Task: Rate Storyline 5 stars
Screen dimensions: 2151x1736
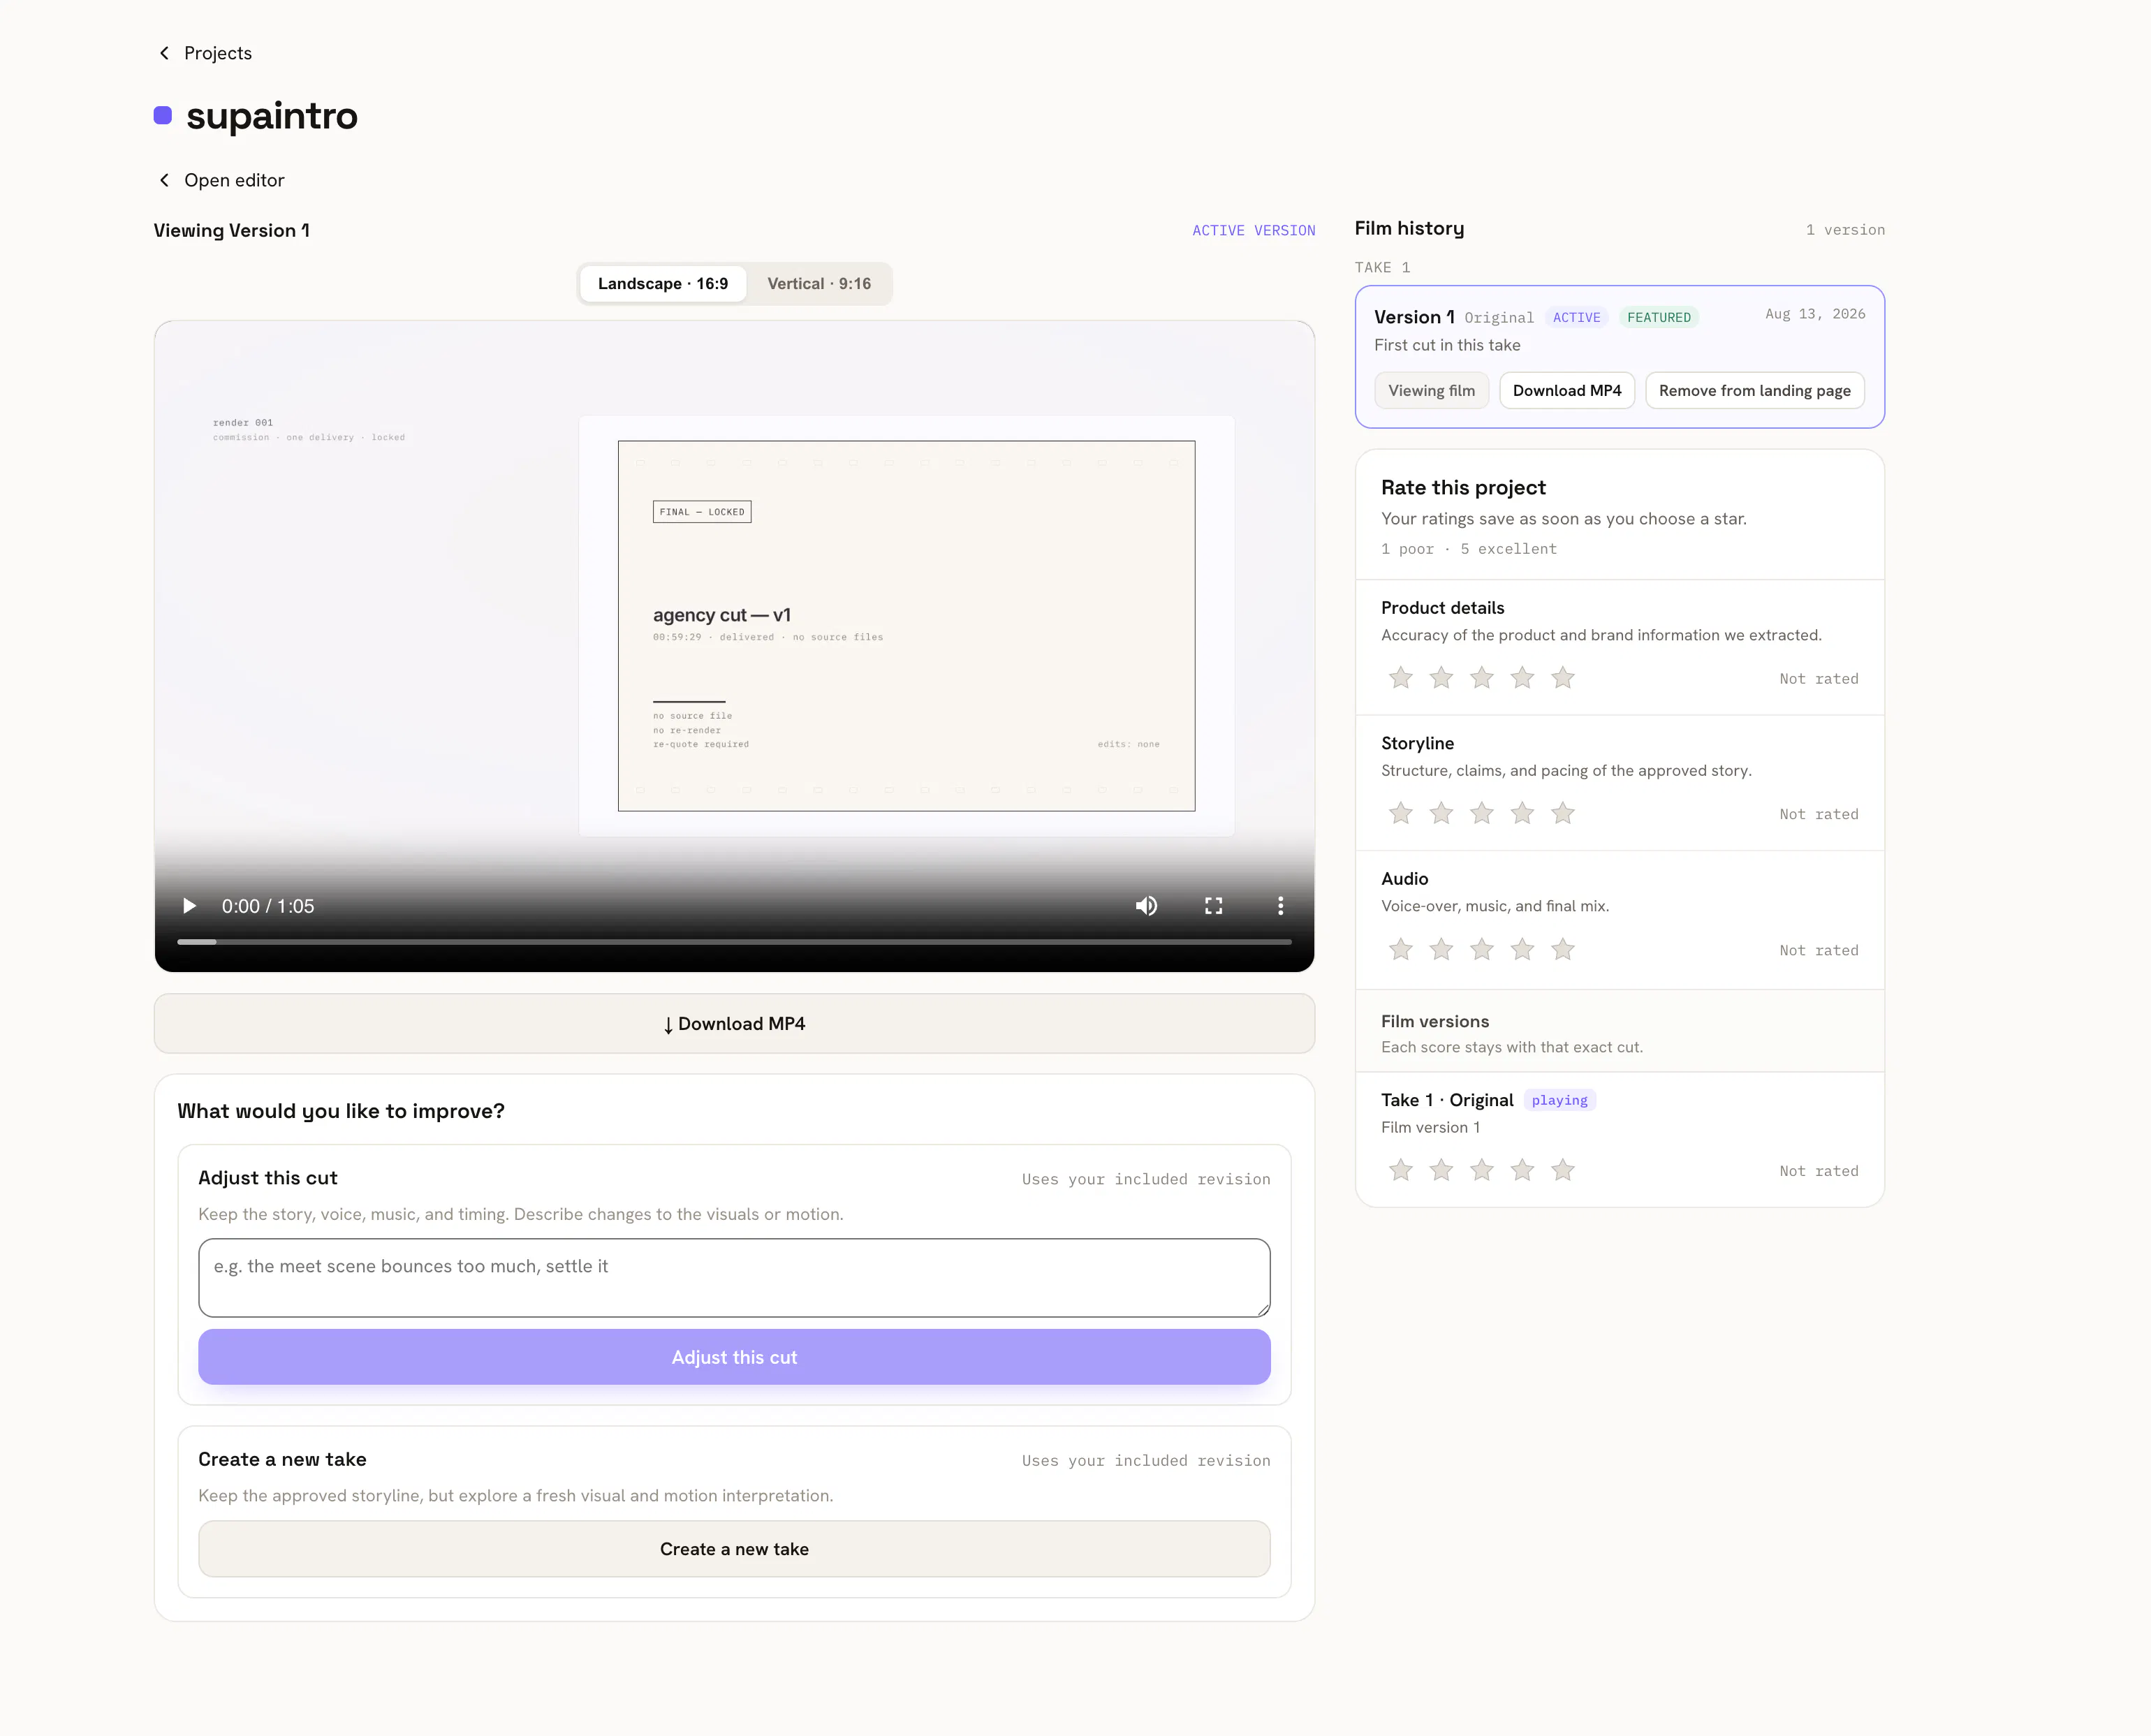Action: click(x=1563, y=814)
